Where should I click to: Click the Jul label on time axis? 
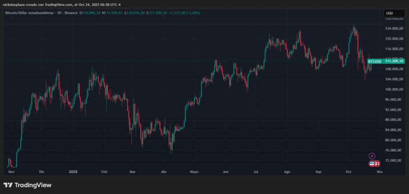256,172
